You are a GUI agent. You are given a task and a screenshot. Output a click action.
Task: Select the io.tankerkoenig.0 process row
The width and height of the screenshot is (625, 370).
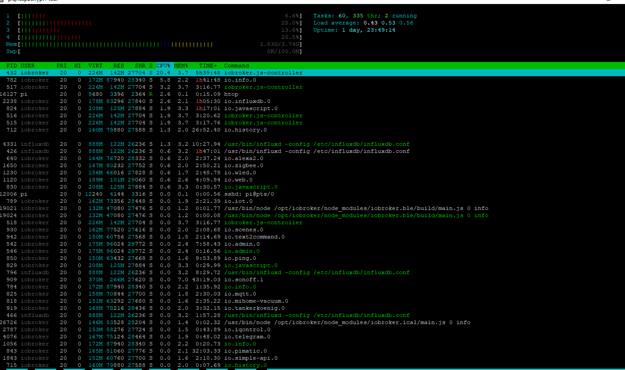[x=312, y=308]
